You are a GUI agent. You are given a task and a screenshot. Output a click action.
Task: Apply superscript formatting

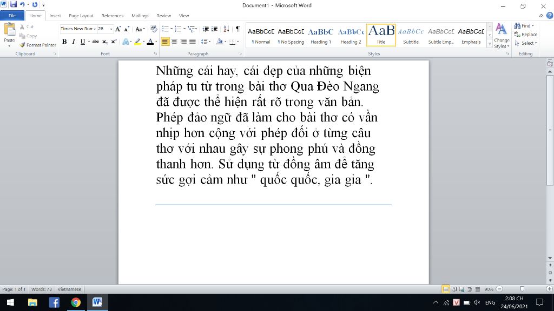coord(114,42)
